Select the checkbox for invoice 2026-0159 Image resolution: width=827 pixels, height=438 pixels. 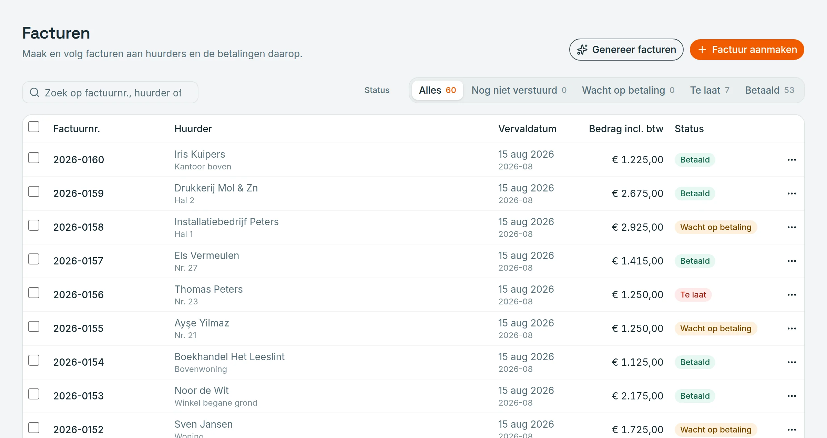tap(34, 191)
